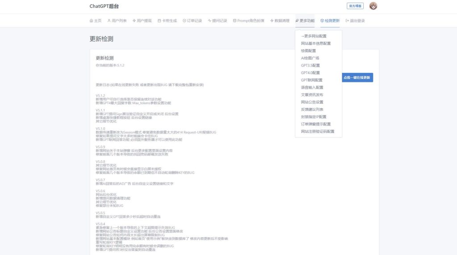457x255 pixels.
Task: Choose →更多网站配置 from the dropdown
Action: 314,36
